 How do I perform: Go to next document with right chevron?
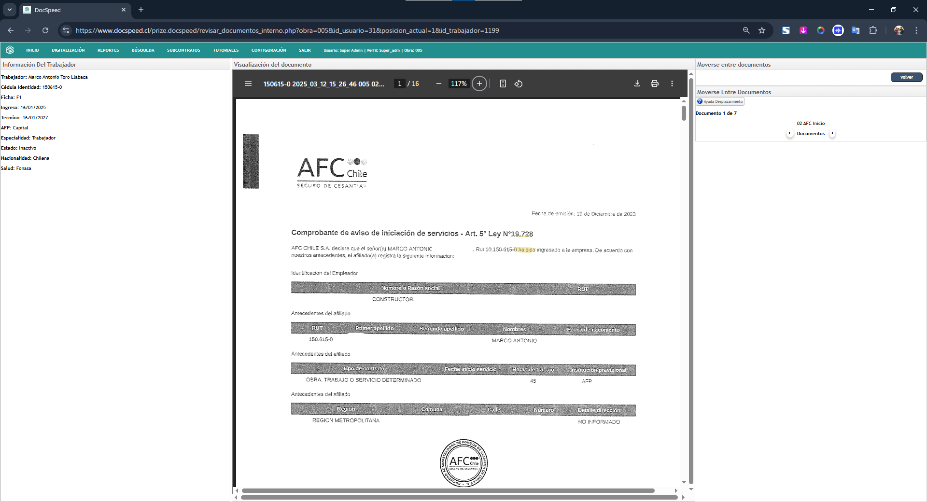[832, 133]
